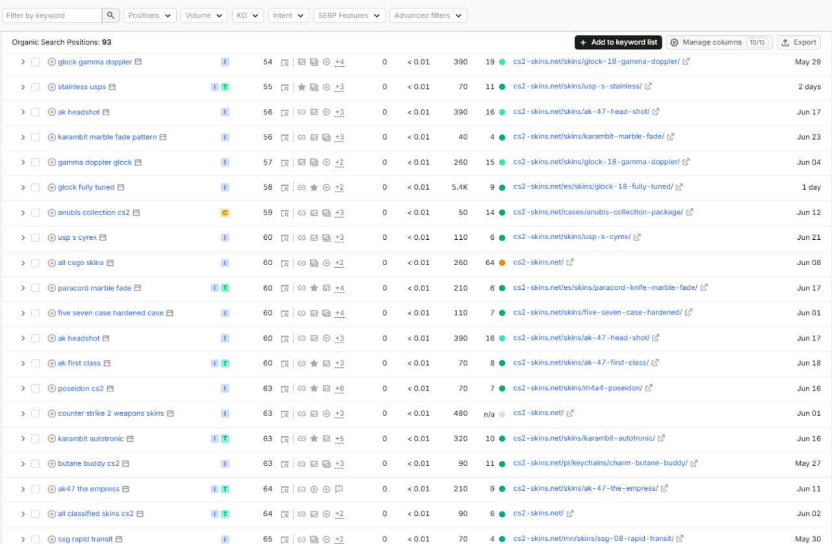This screenshot has height=544, width=832.
Task: Open external link icon for m4a4-poseidon URL
Action: coord(649,389)
